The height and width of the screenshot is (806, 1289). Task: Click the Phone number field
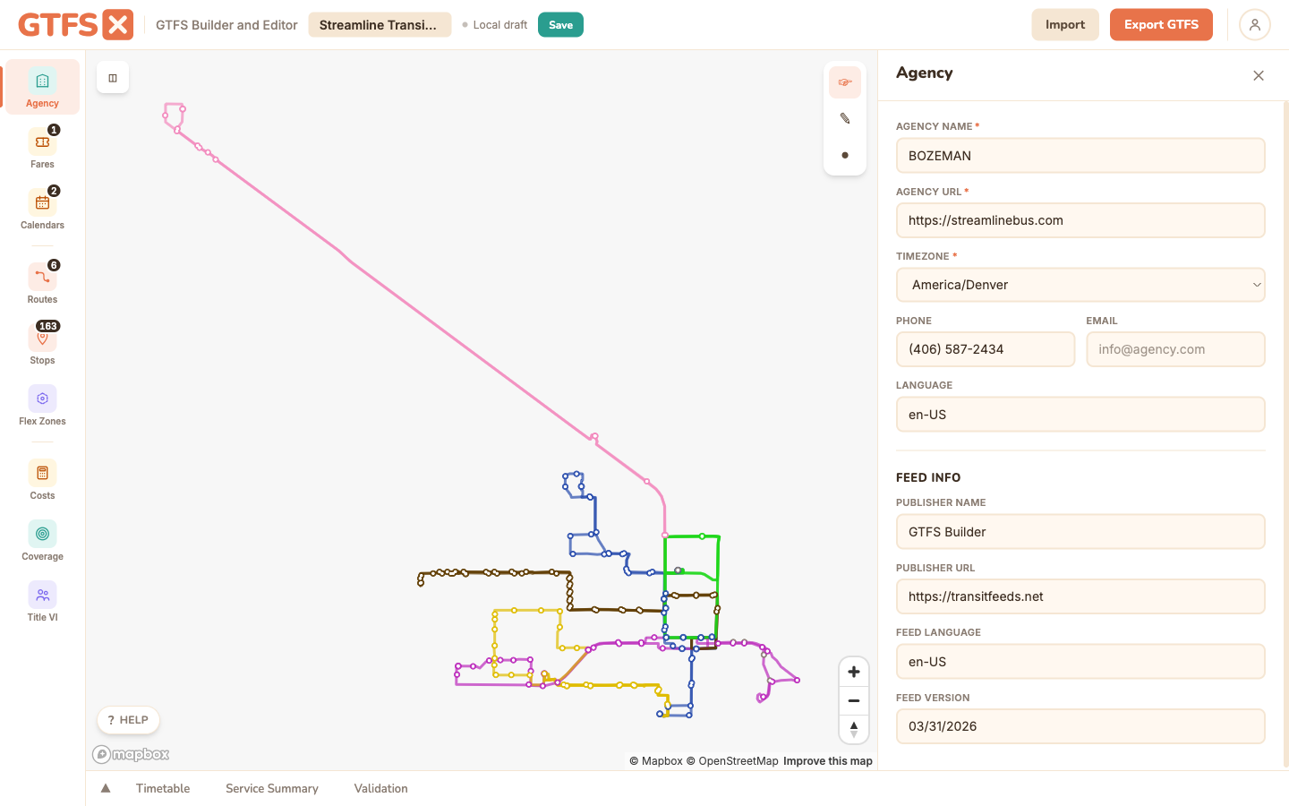986,349
